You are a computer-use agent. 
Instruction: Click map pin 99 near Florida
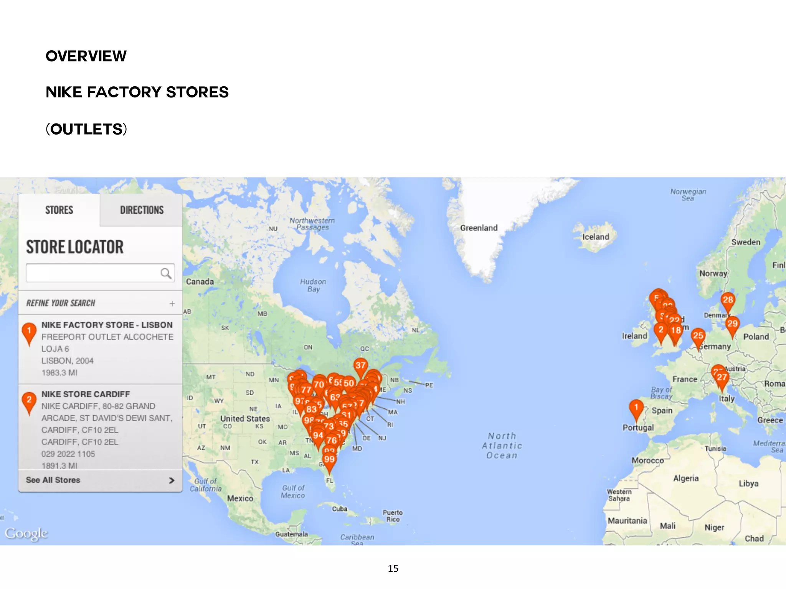coord(329,460)
